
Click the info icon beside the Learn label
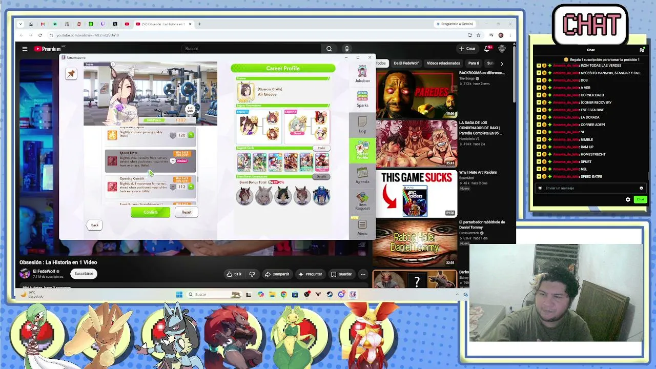click(113, 64)
